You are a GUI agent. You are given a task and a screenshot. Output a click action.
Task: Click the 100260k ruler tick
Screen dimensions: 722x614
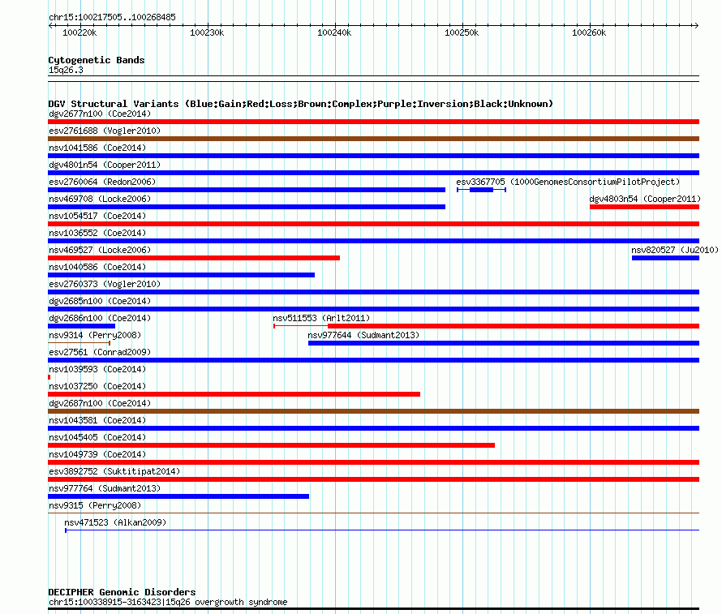pyautogui.click(x=589, y=32)
